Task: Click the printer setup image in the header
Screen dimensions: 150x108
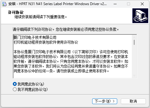Action: point(140,16)
